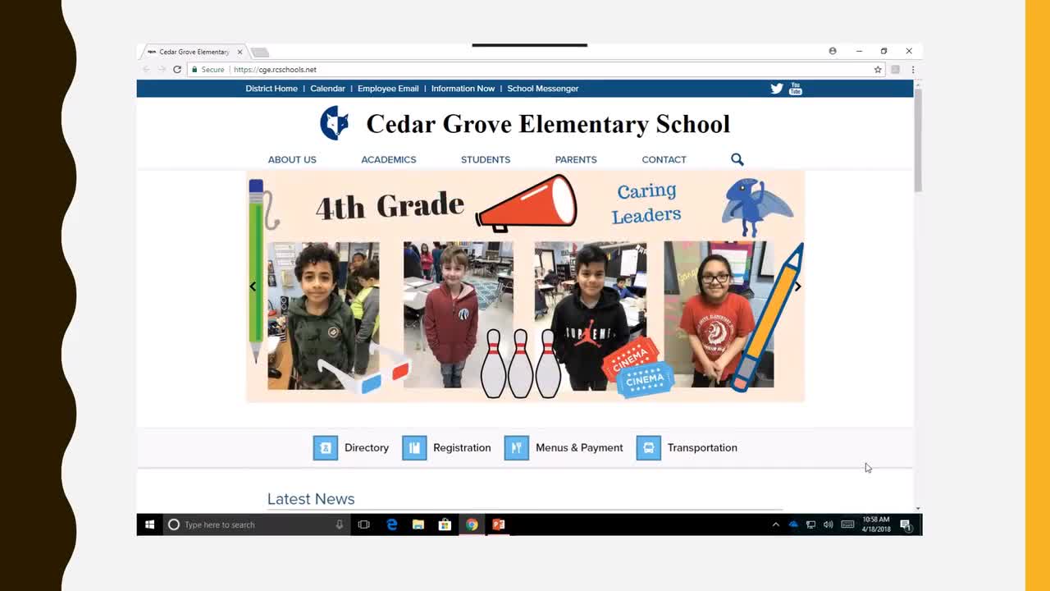Open the Menus & Payment icon
Screen dimensions: 1050x591
(517, 447)
